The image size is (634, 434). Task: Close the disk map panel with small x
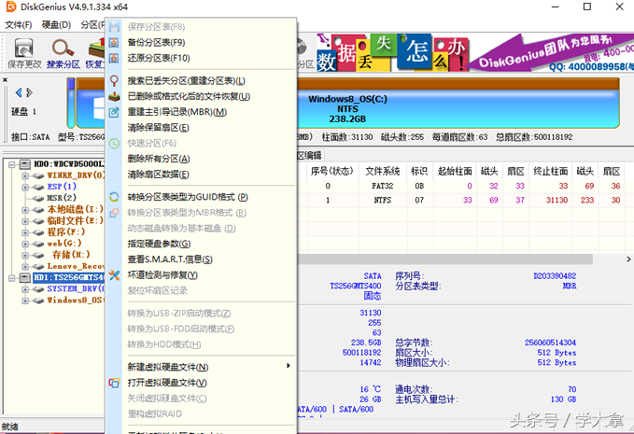tap(5, 80)
